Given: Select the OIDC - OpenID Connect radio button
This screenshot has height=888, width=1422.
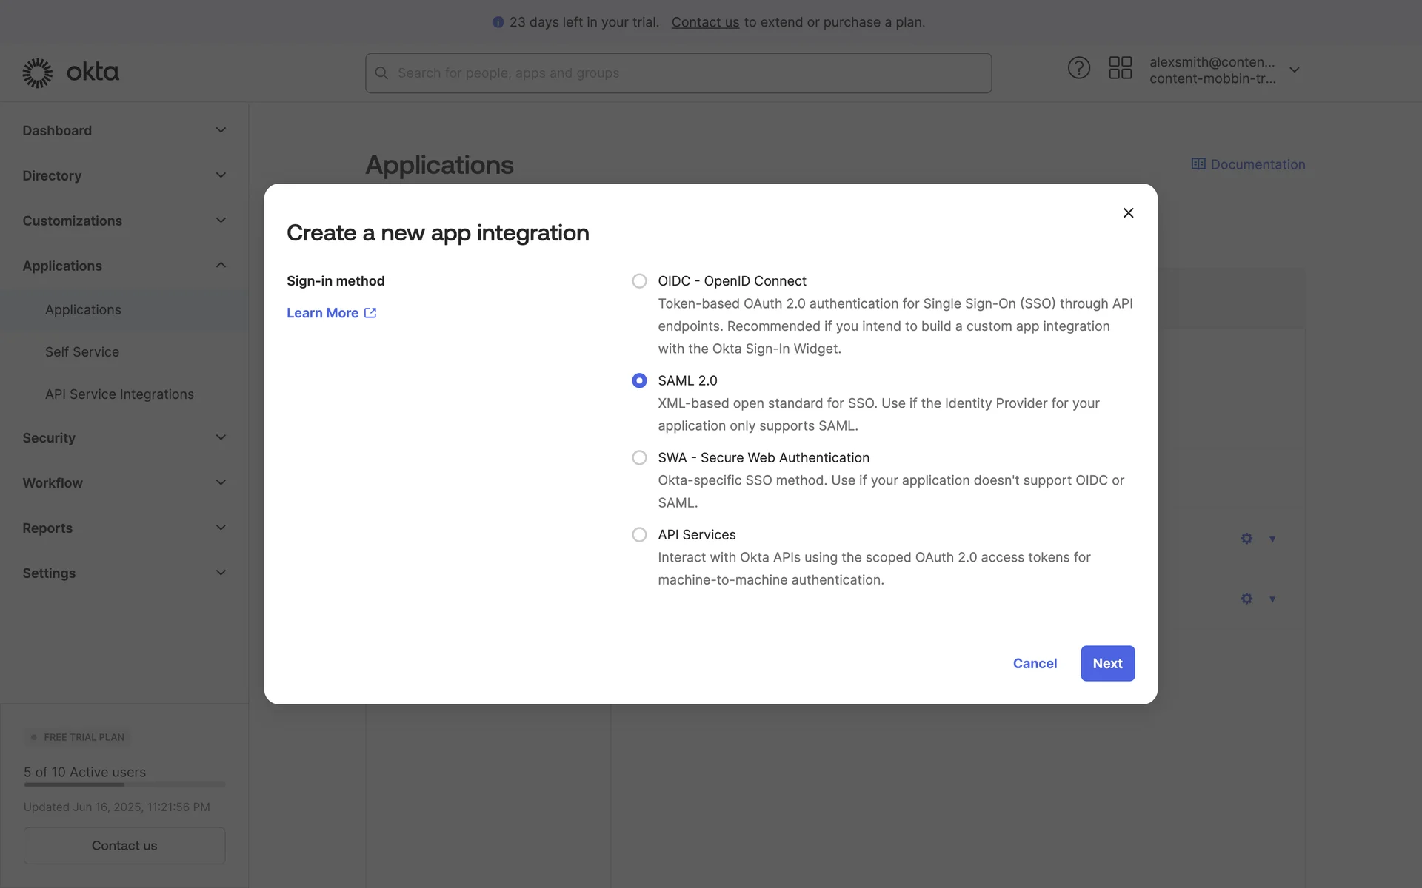Looking at the screenshot, I should click(x=639, y=281).
